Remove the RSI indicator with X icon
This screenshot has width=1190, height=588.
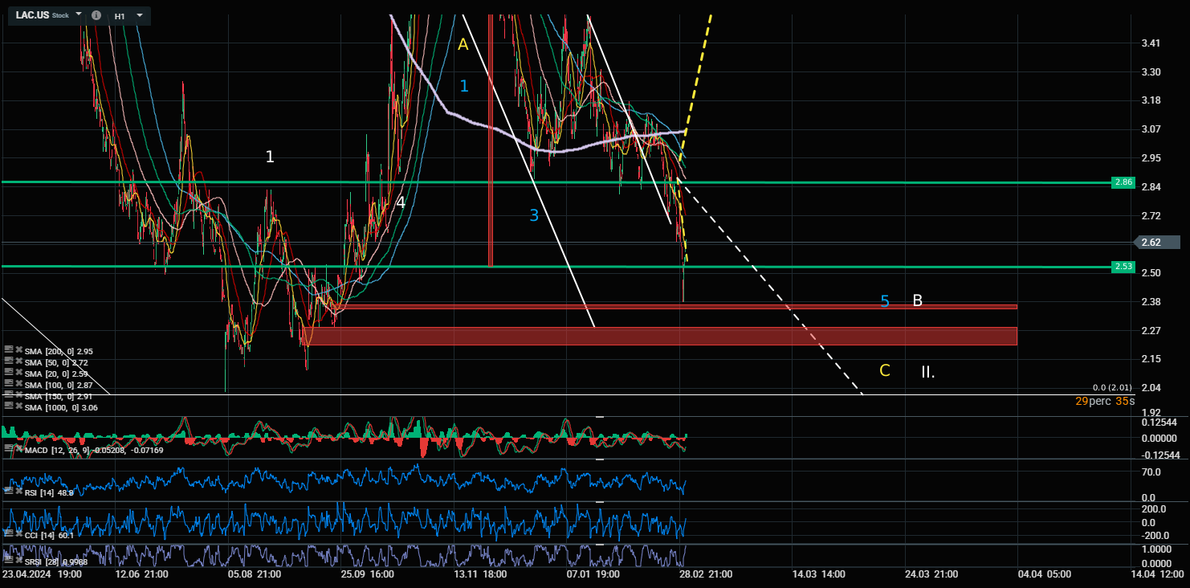18,491
